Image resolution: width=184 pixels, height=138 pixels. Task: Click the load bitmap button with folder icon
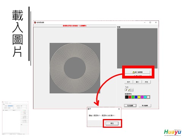(x=137, y=72)
